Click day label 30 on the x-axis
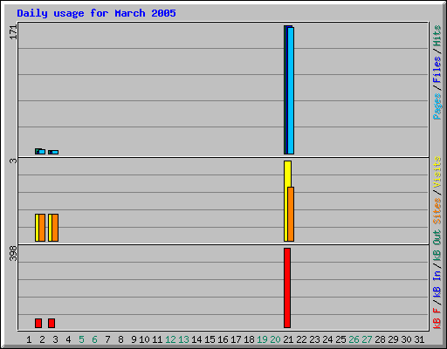447x349 pixels. (x=406, y=339)
